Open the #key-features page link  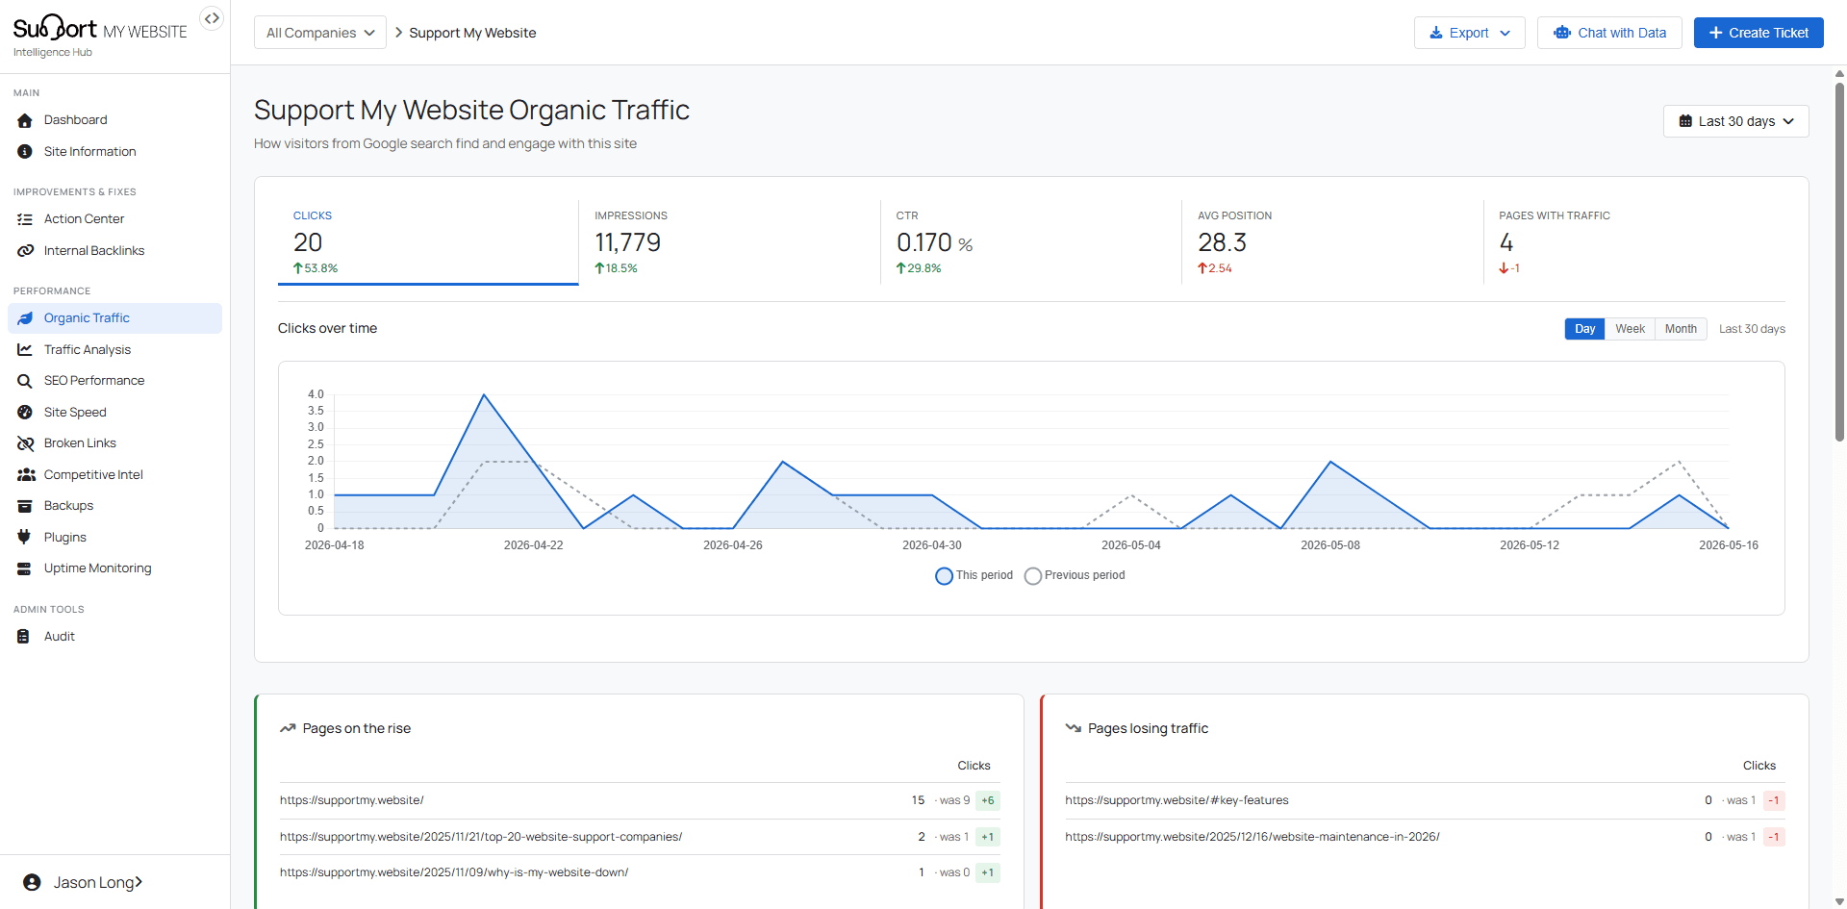(1177, 800)
